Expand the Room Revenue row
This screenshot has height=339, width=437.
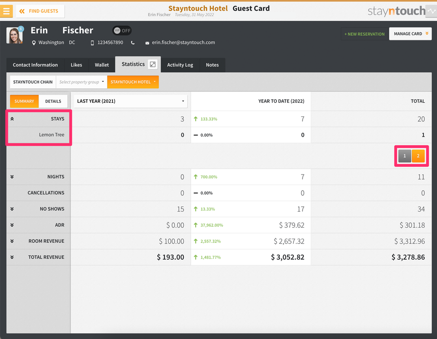[x=12, y=241]
